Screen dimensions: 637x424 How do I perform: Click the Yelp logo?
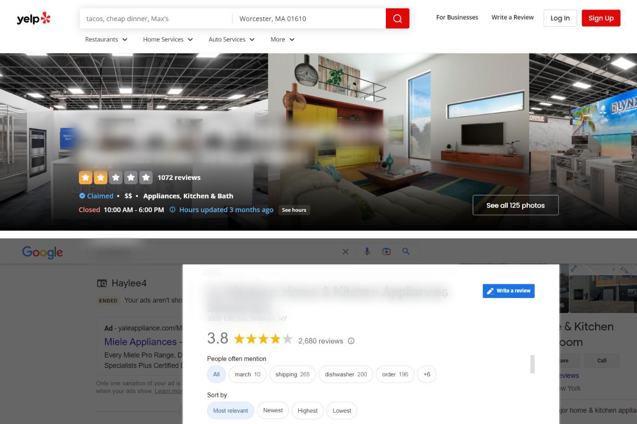point(34,18)
